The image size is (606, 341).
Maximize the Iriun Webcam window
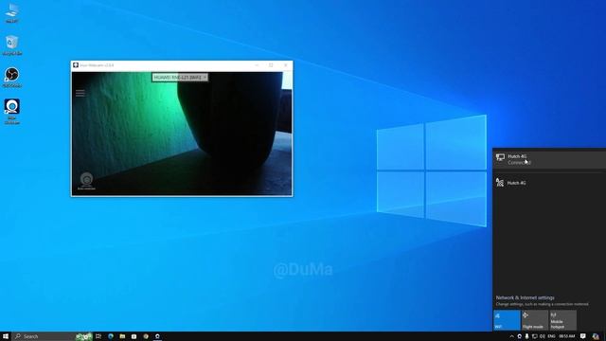pyautogui.click(x=271, y=65)
